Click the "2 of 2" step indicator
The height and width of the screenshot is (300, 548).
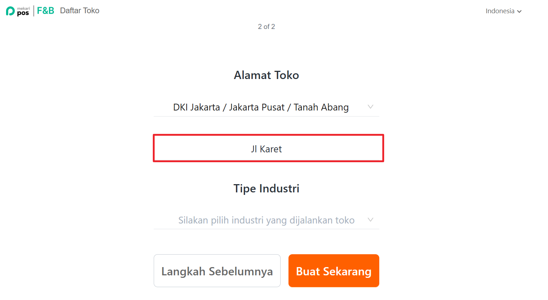tap(266, 27)
